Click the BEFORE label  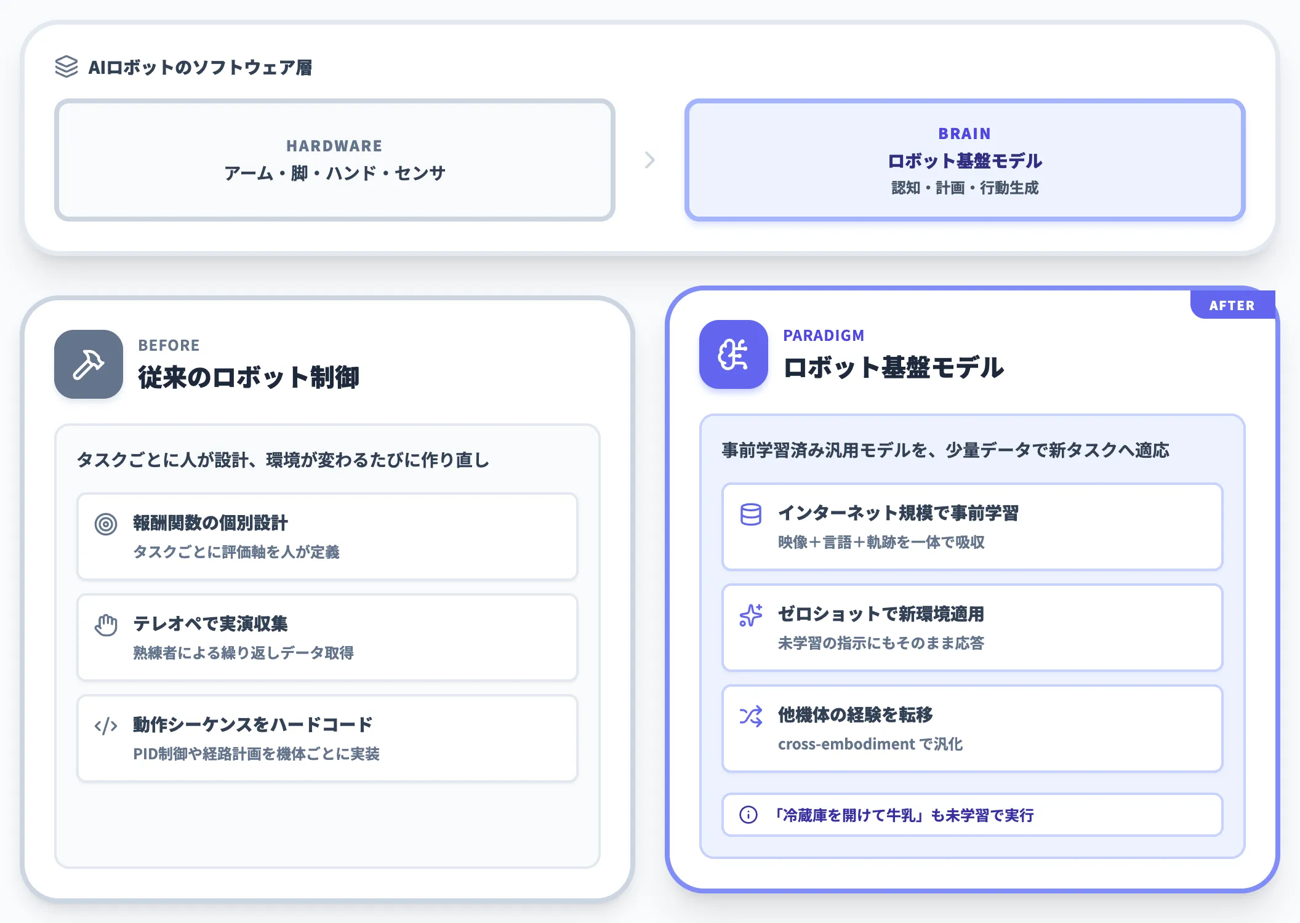coord(169,345)
